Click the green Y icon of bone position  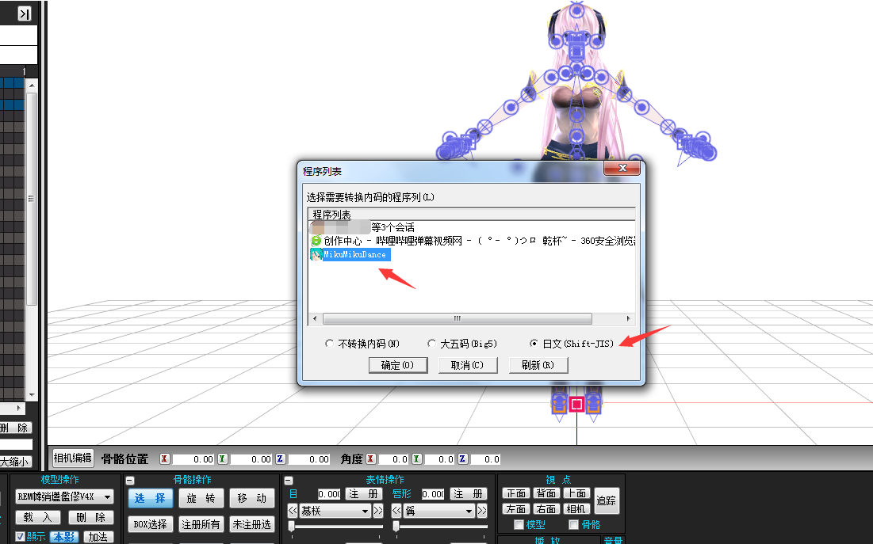coord(222,459)
